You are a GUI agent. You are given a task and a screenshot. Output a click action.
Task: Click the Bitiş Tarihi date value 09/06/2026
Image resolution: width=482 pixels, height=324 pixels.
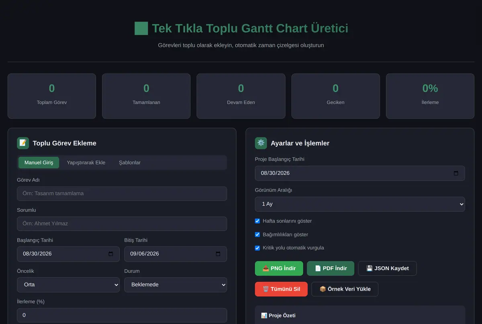(145, 254)
